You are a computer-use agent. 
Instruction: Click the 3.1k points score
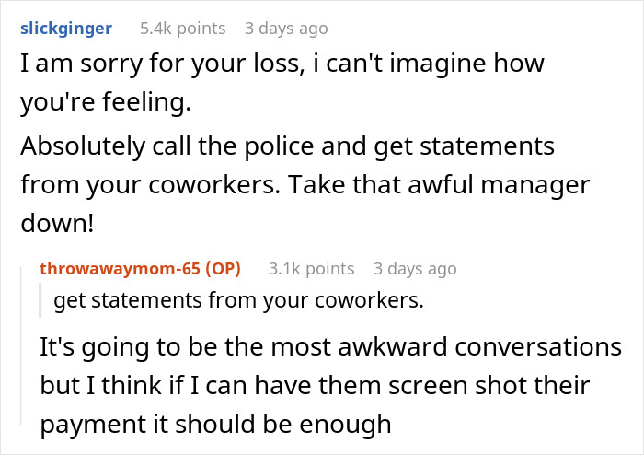click(x=311, y=269)
